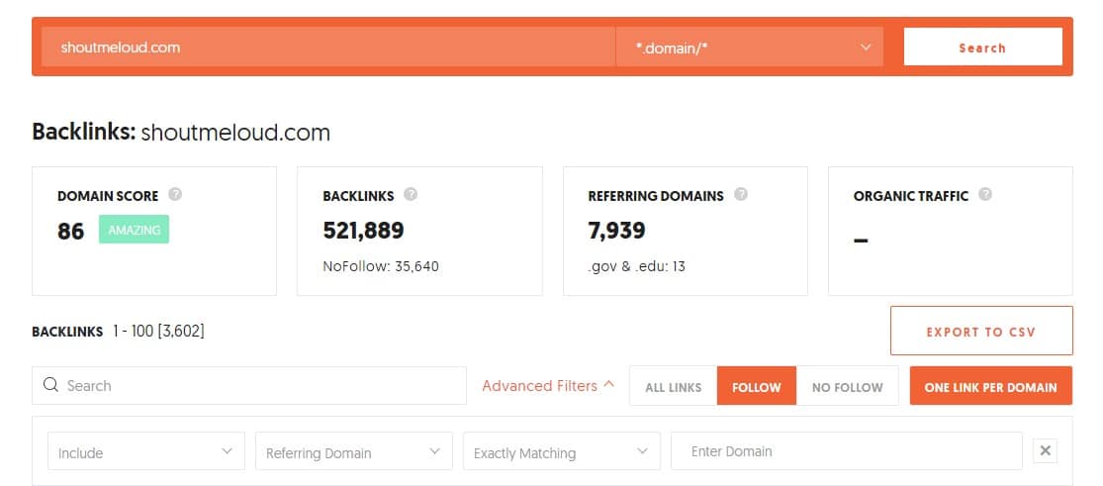Open the *.domain/* scope dropdown
This screenshot has height=486, width=1103.
(x=750, y=48)
